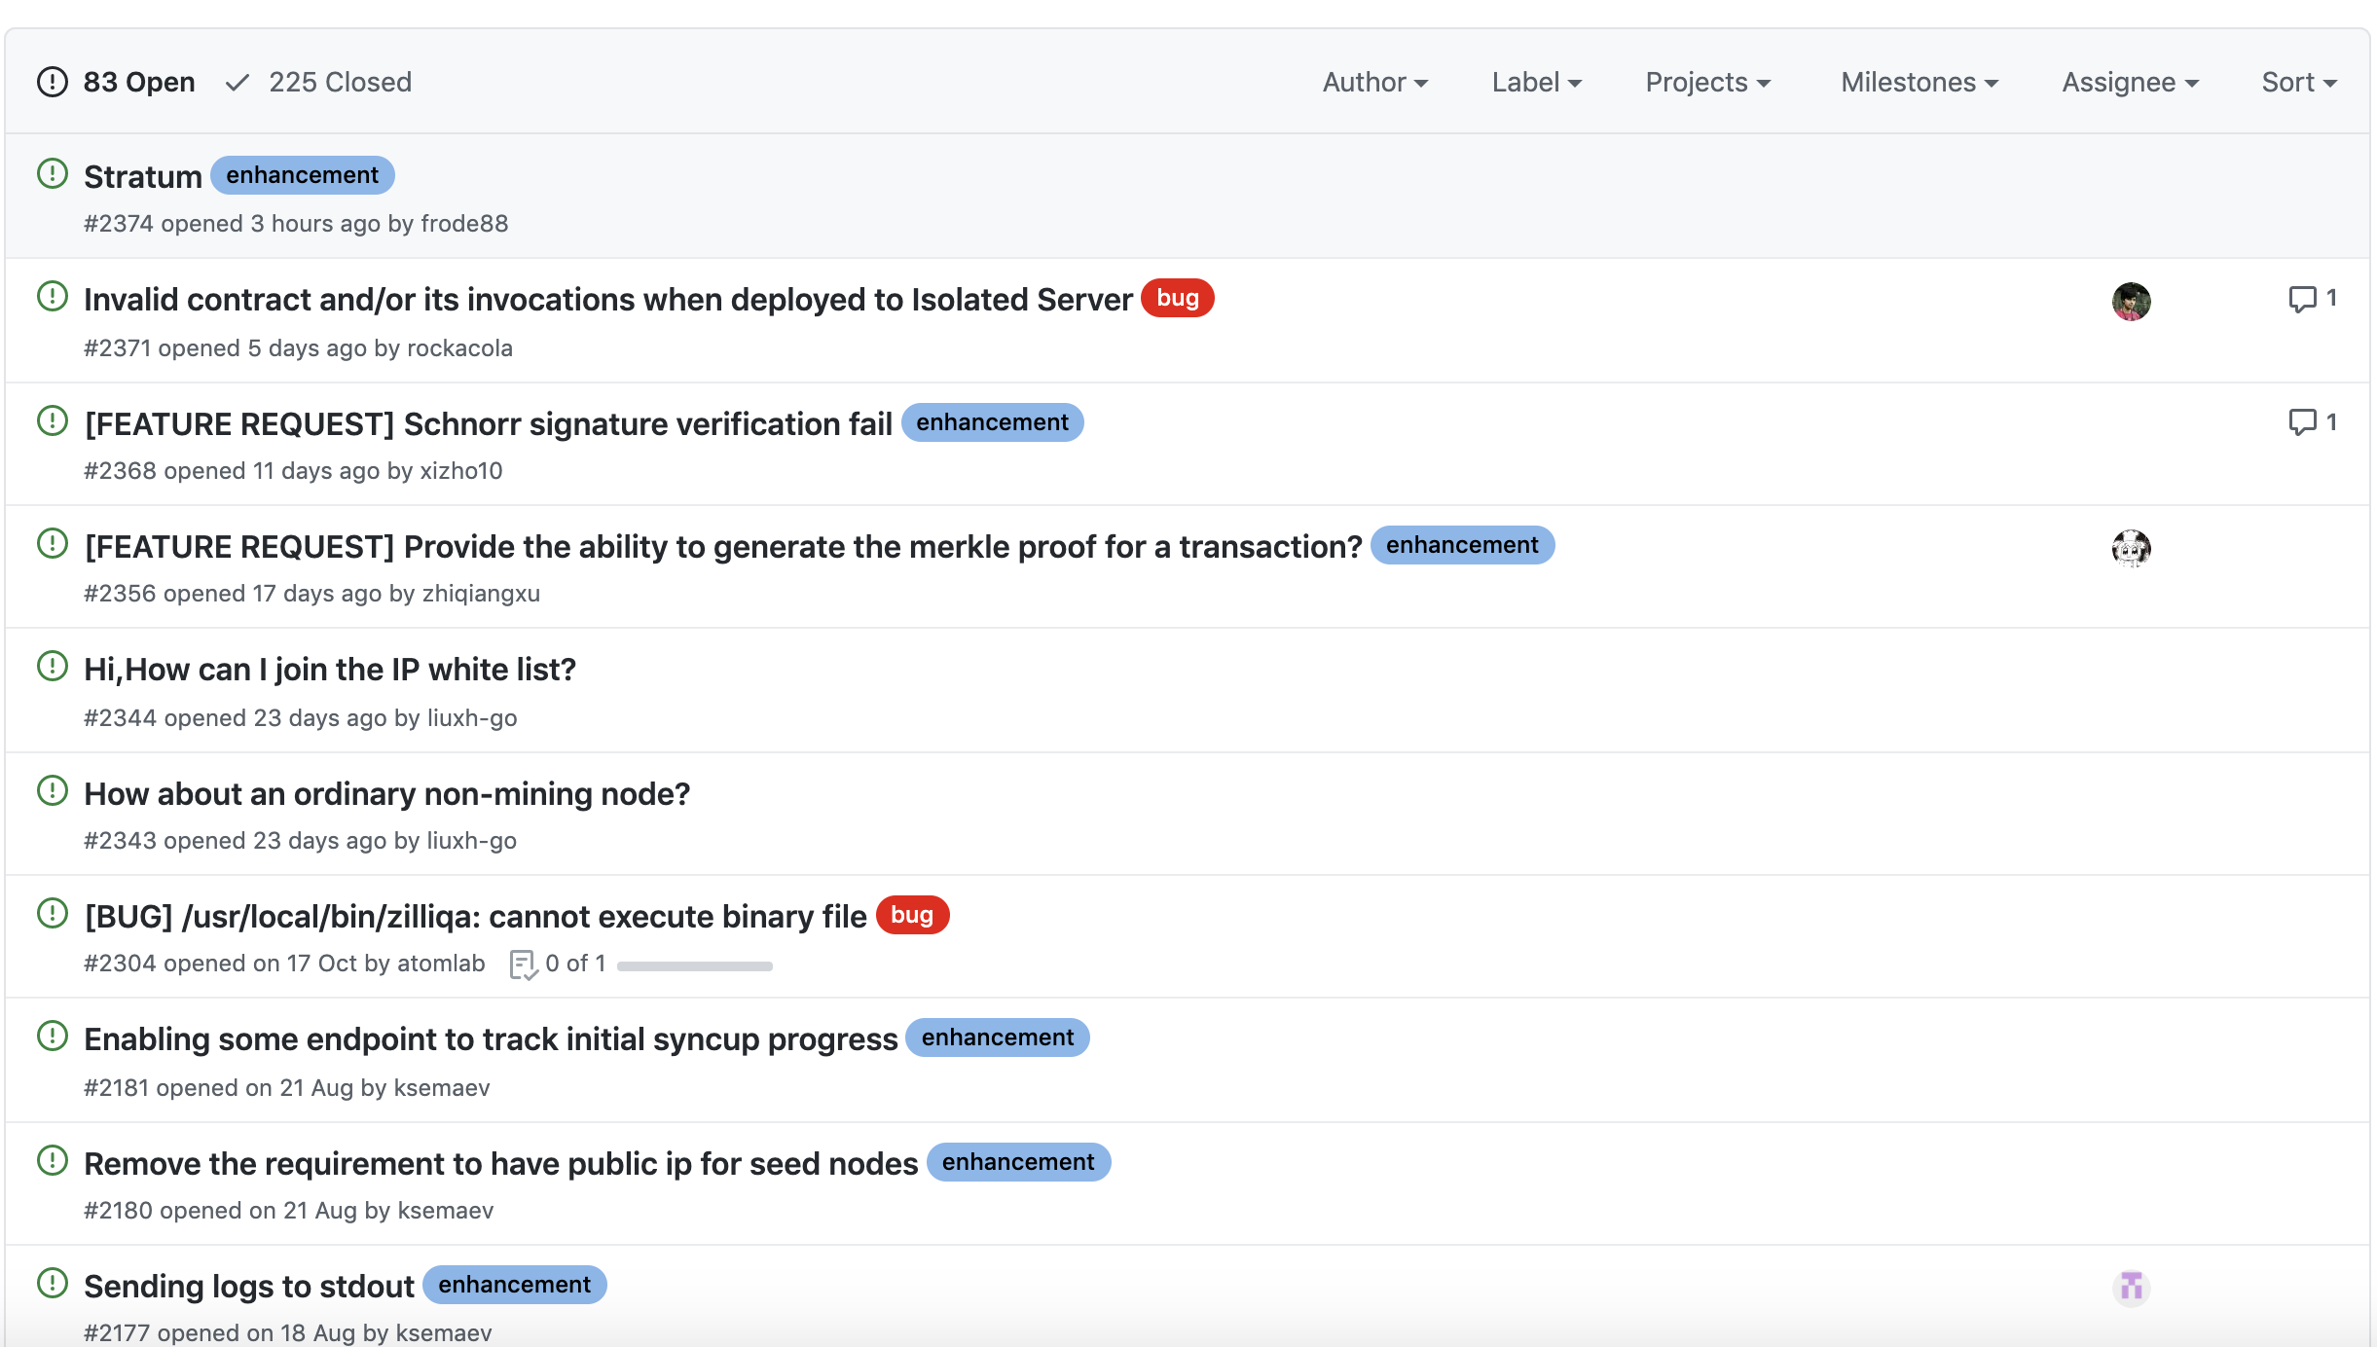Open the Milestones dropdown
This screenshot has width=2377, height=1347.
pyautogui.click(x=1919, y=83)
